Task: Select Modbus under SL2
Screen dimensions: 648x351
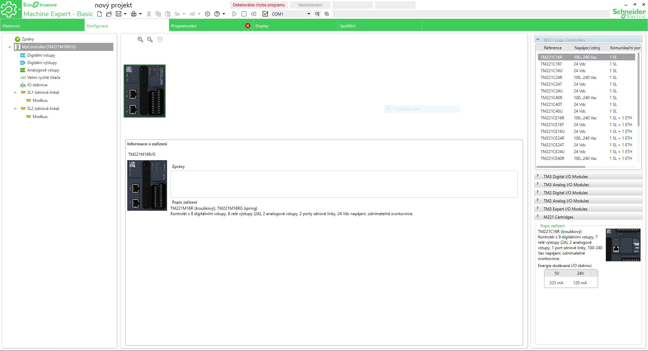Action: (x=40, y=117)
